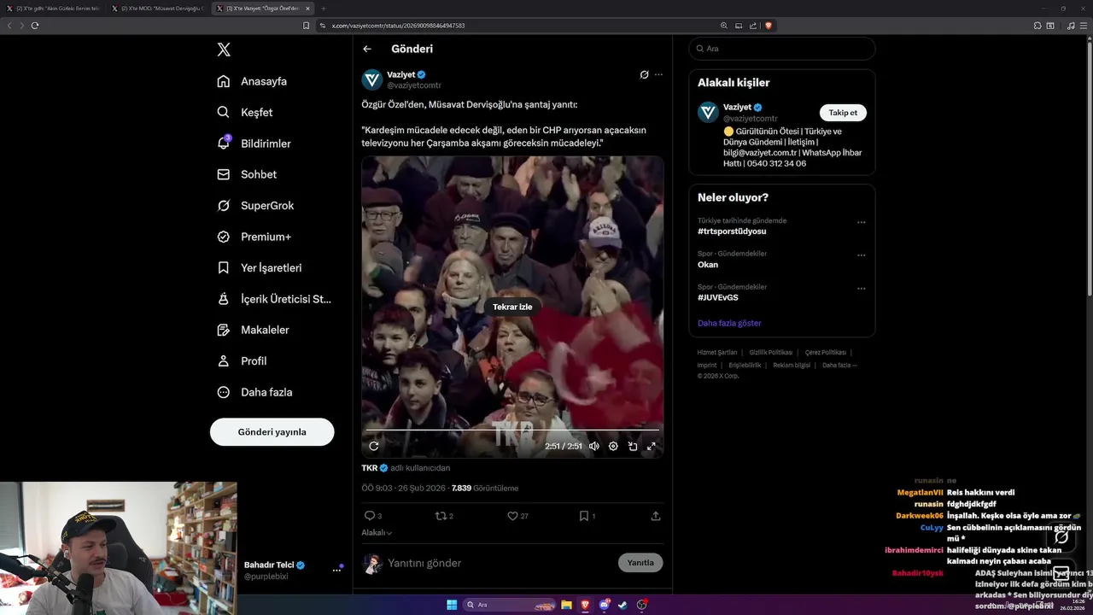Viewport: 1093px width, 615px height.
Task: Share the post via share icon
Action: [656, 516]
